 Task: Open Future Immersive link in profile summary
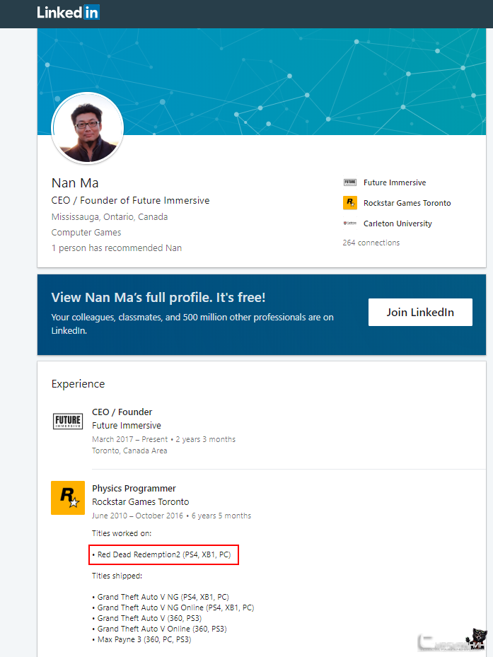tap(395, 182)
